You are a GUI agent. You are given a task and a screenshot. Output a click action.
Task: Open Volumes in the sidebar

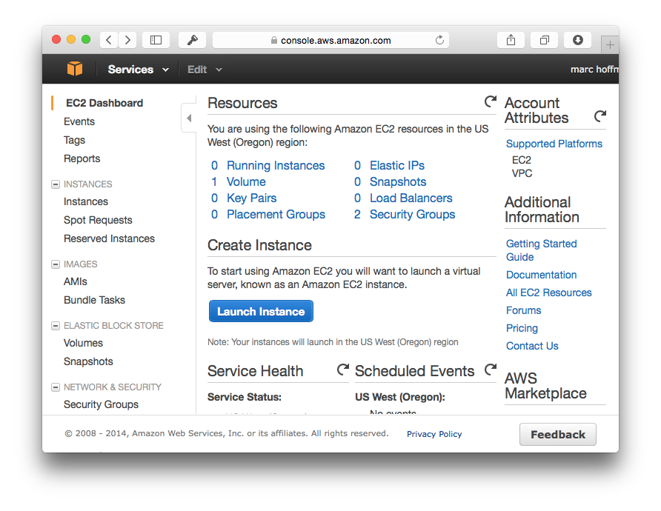pos(83,344)
